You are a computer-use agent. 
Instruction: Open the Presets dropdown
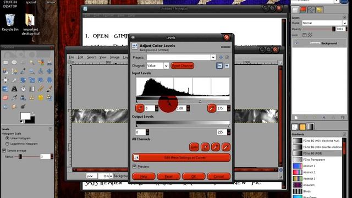tap(213, 57)
